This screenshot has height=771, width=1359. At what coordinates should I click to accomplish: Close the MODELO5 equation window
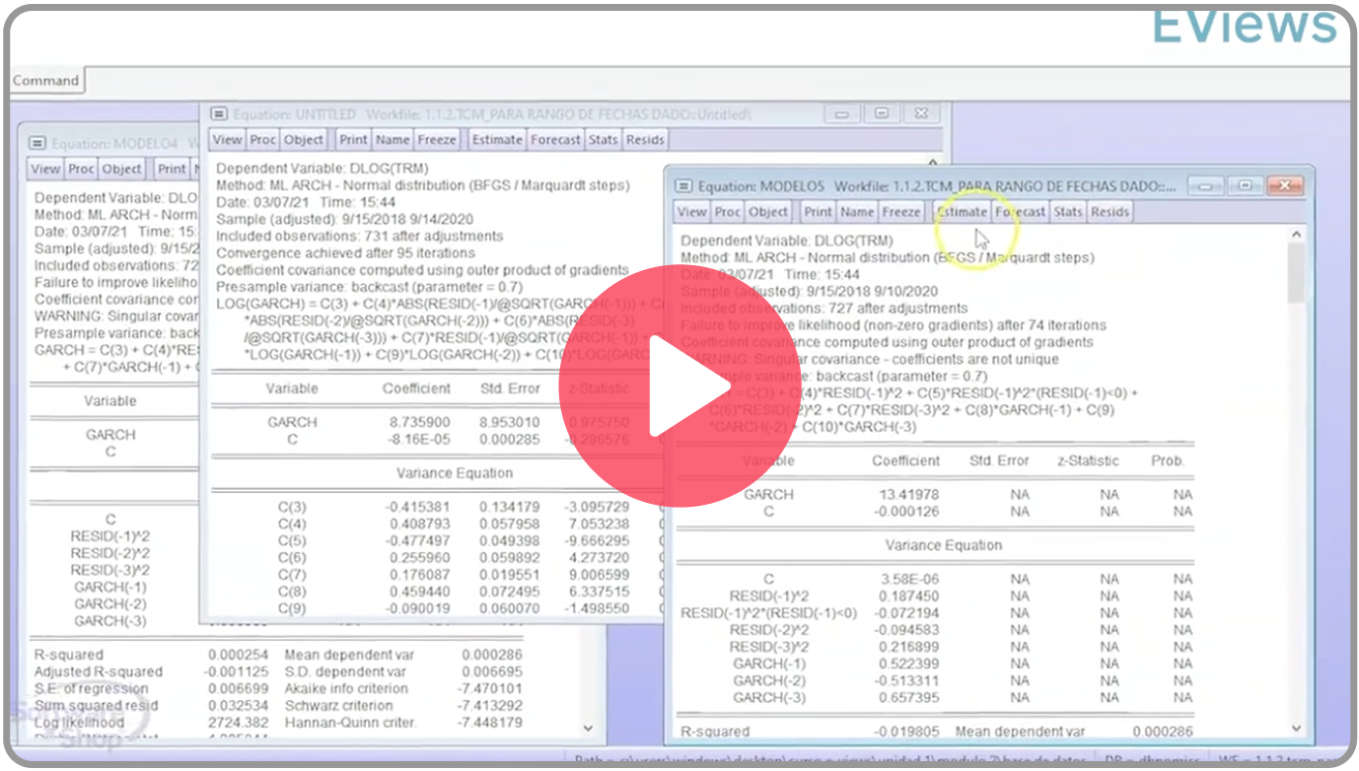click(1284, 185)
